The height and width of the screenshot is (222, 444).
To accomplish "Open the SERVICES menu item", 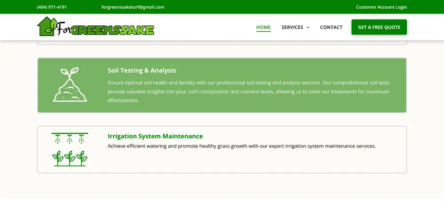I will (x=292, y=27).
